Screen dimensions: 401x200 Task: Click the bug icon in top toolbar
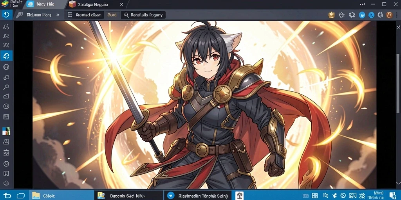(x=341, y=15)
